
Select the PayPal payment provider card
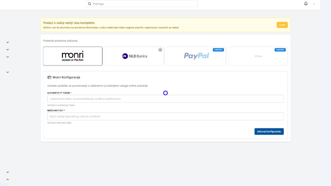[196, 56]
